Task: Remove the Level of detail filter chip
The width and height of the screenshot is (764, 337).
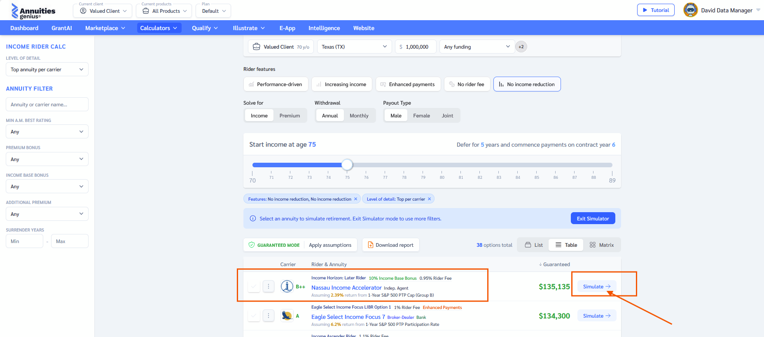Action: click(x=429, y=199)
